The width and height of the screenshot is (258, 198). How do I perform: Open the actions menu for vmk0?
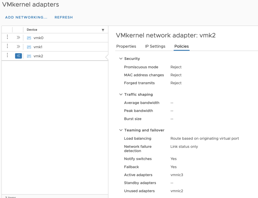click(x=7, y=37)
